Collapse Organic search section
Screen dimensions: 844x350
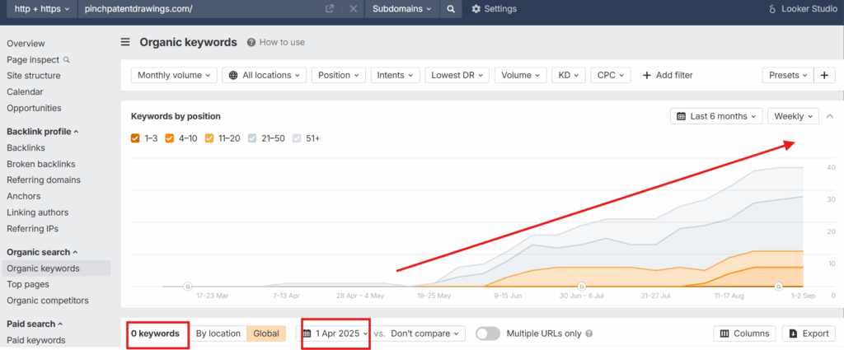pyautogui.click(x=42, y=252)
